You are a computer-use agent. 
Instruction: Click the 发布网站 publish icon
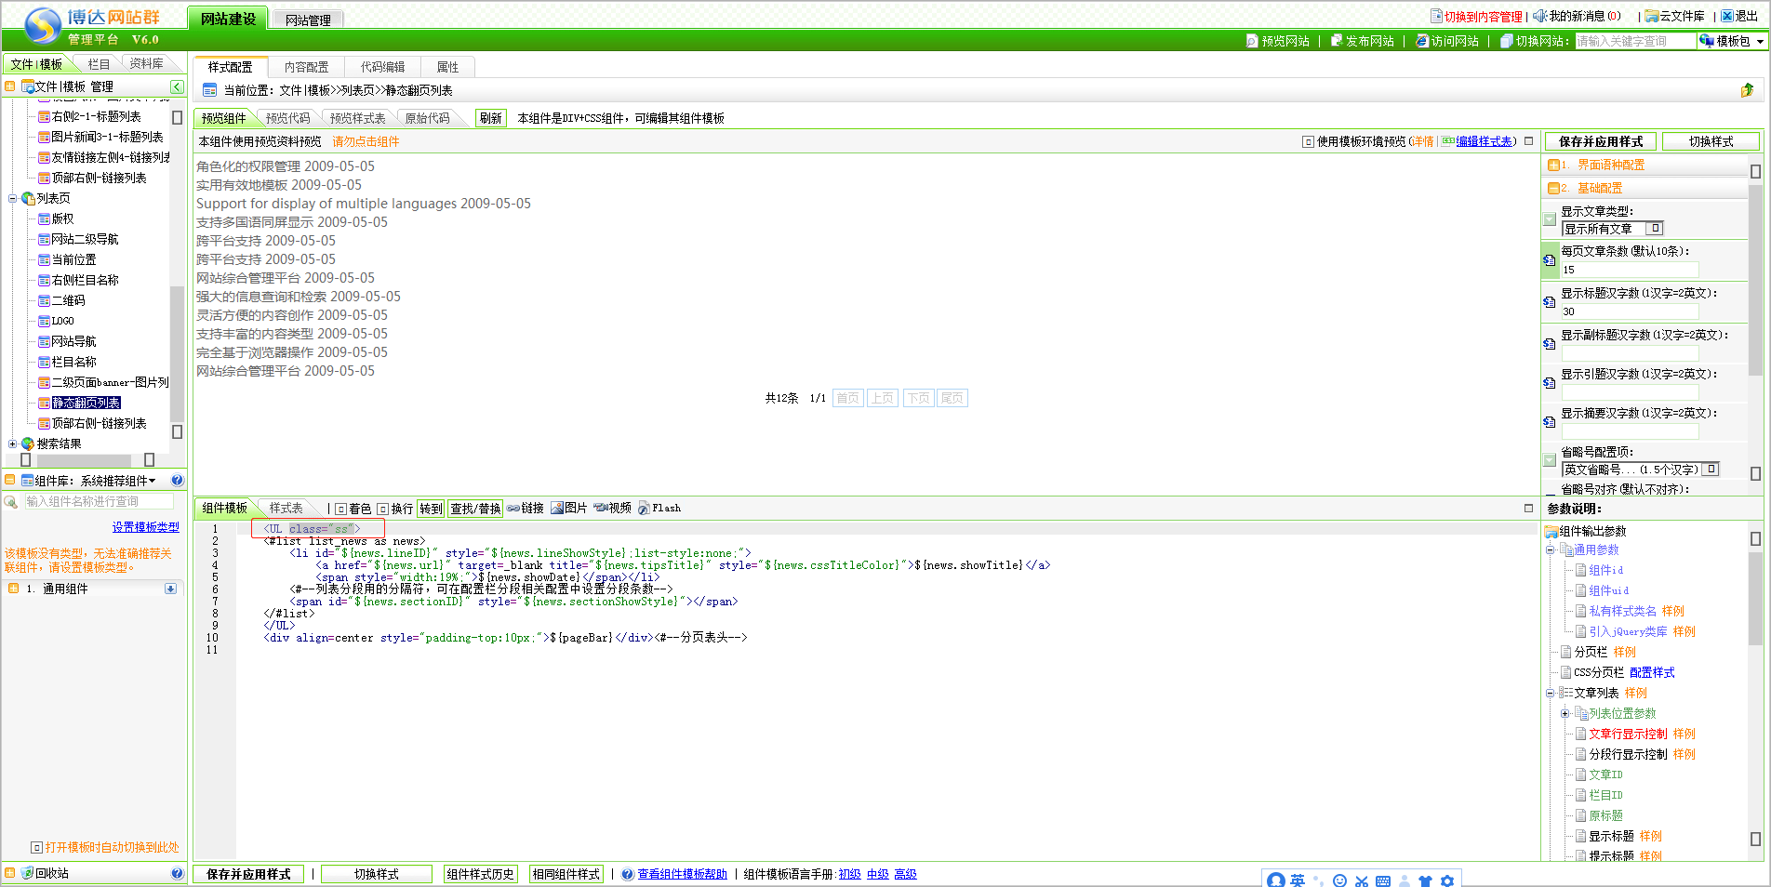(x=1337, y=41)
